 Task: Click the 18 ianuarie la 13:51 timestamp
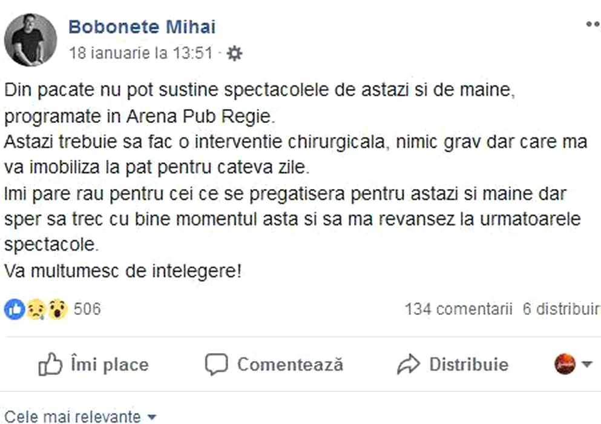click(x=141, y=53)
